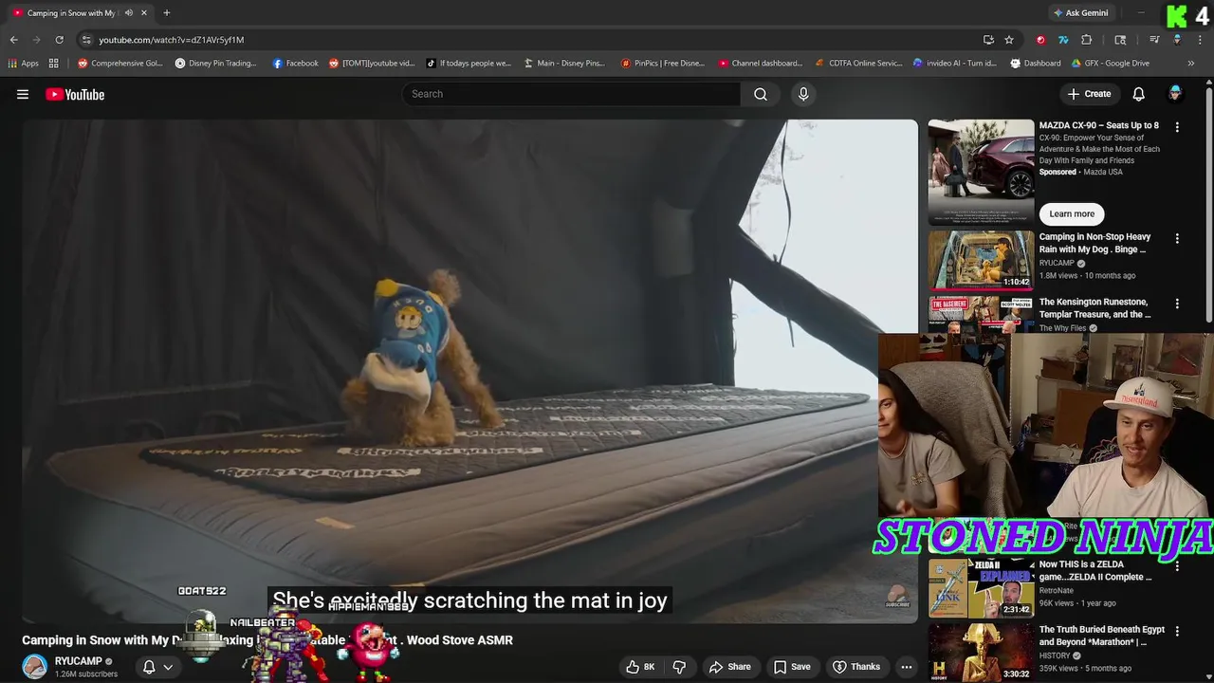The width and height of the screenshot is (1214, 683).
Task: Open the Apps bookmarks shortcut
Action: (24, 64)
